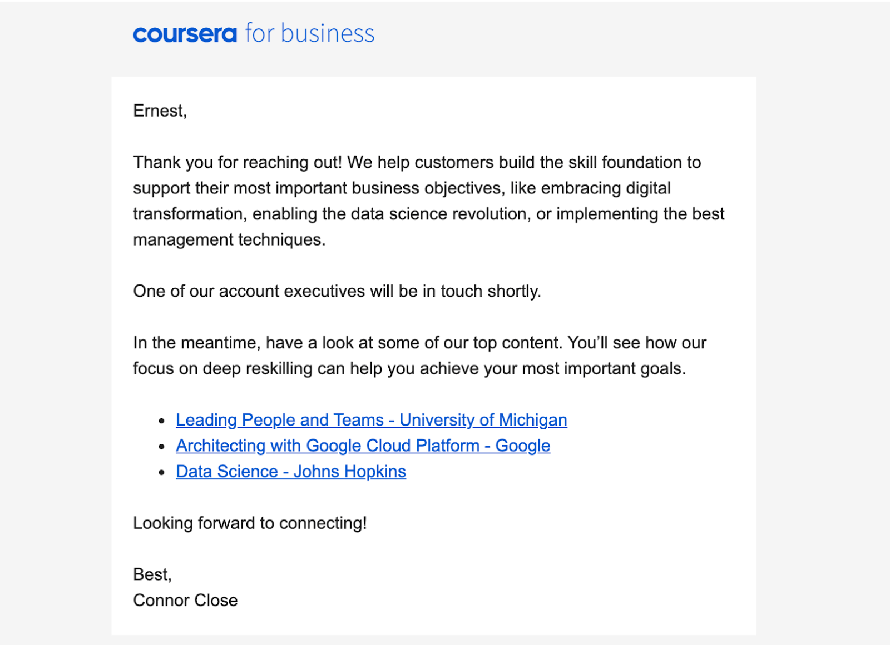Click the 'Connor Close' signature name
Screen dimensions: 890x645
point(185,600)
